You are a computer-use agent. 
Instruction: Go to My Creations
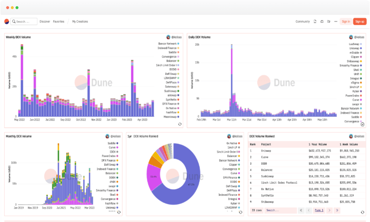[80, 21]
